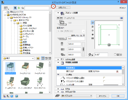Viewport: 128px width, 100px height.
Task: Select the 3D shaded preview icon
Action: pos(92,34)
